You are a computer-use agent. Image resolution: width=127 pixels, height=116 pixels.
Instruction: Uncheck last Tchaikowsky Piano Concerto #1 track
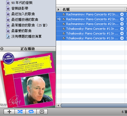click(64, 38)
